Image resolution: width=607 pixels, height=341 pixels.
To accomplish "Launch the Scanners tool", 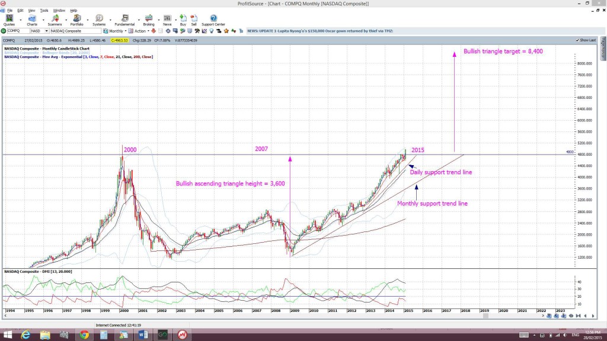I will pyautogui.click(x=55, y=20).
